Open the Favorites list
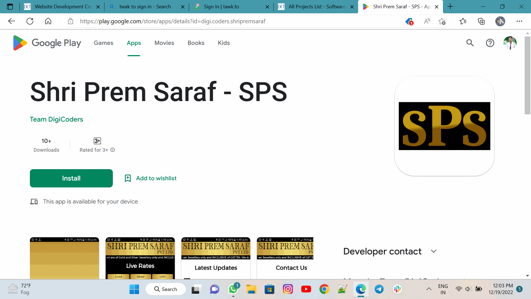Screen dimensions: 531x299 point(463,21)
